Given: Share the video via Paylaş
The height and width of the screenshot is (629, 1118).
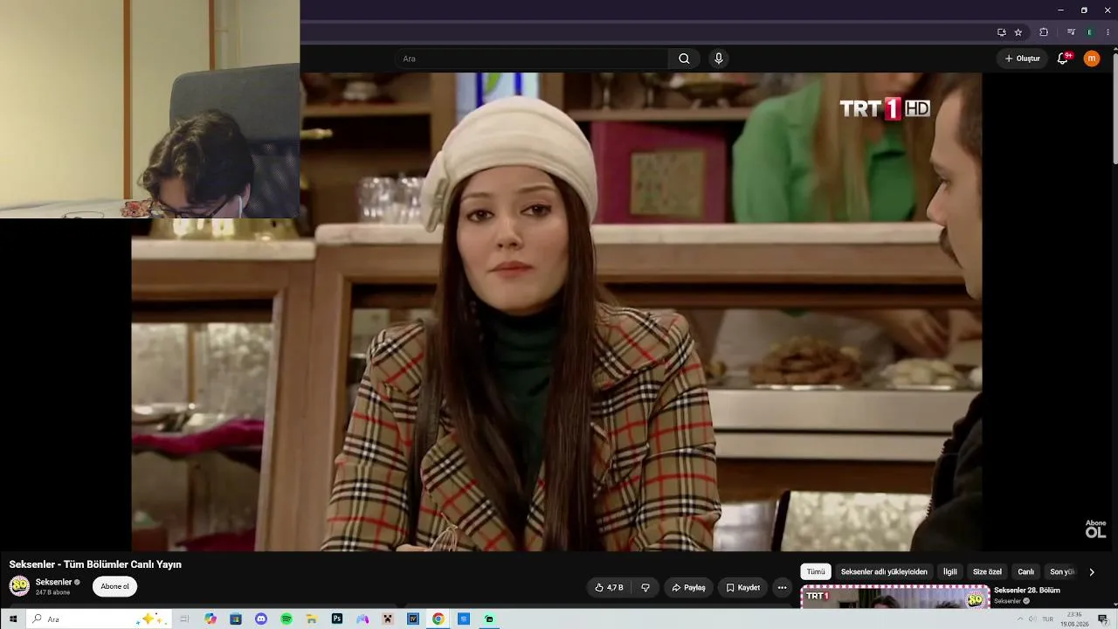Looking at the screenshot, I should tap(688, 588).
